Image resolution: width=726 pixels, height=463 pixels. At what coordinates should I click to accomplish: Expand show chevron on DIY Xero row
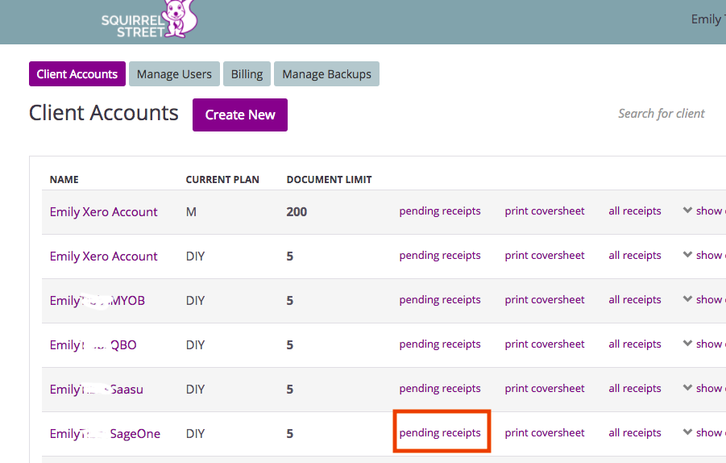[x=687, y=255]
